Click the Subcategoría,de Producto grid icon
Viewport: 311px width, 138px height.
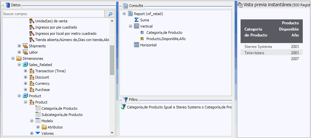point(38,115)
